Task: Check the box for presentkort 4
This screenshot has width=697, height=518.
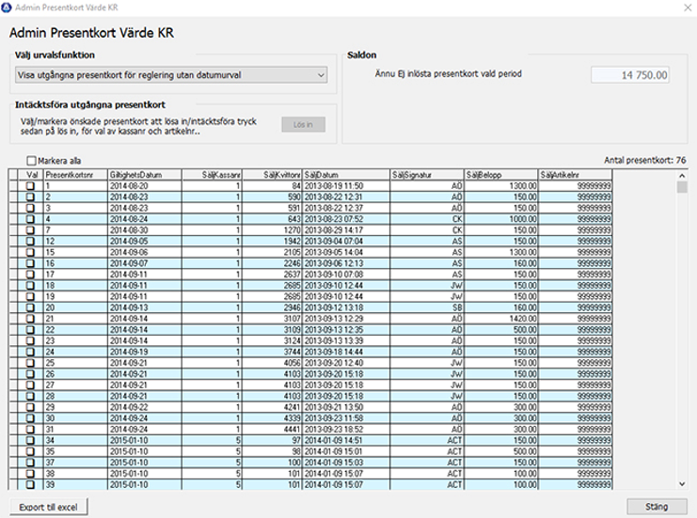Action: pyautogui.click(x=30, y=219)
